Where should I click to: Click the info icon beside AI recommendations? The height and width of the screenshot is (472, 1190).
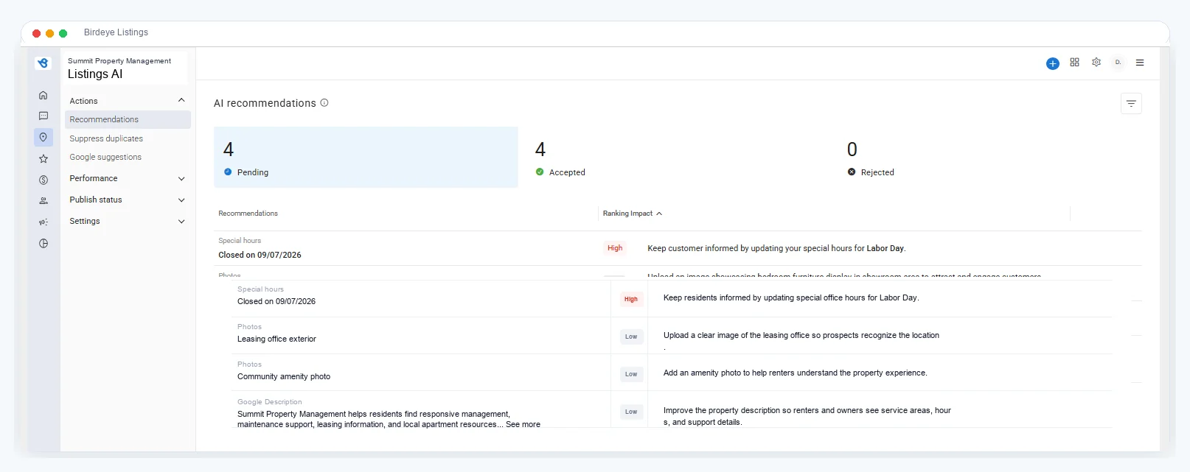click(x=324, y=103)
